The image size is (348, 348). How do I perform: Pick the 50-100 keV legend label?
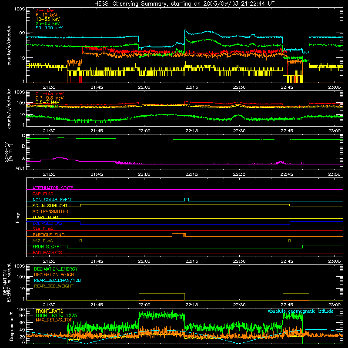point(49,28)
